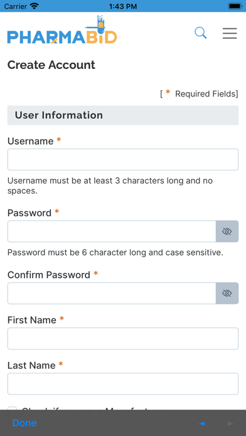Tap the Confirm Password label
The width and height of the screenshot is (246, 436).
(x=49, y=275)
